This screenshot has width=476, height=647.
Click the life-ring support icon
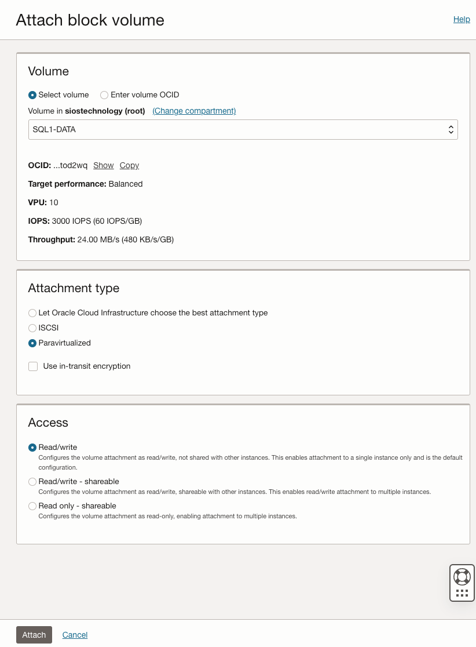(x=462, y=576)
